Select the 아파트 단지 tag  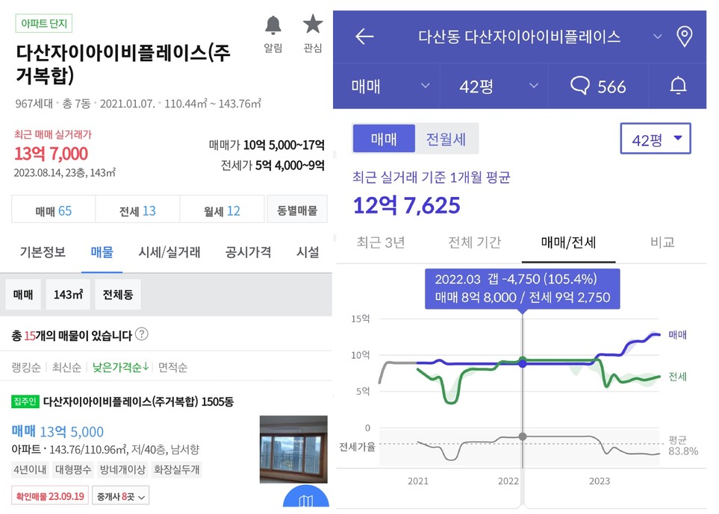point(44,23)
